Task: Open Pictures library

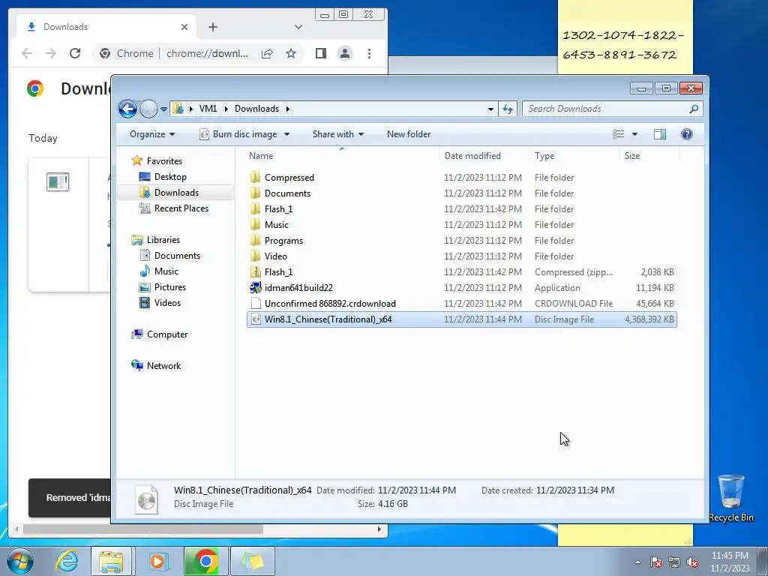Action: coord(163,287)
